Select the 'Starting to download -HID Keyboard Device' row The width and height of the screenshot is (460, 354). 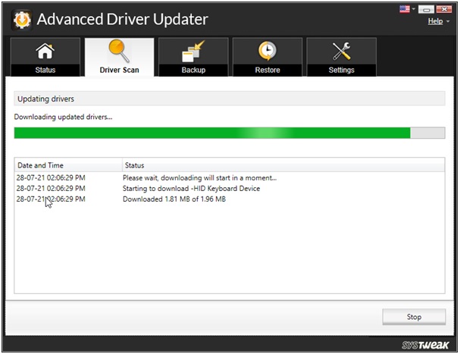[x=230, y=189]
